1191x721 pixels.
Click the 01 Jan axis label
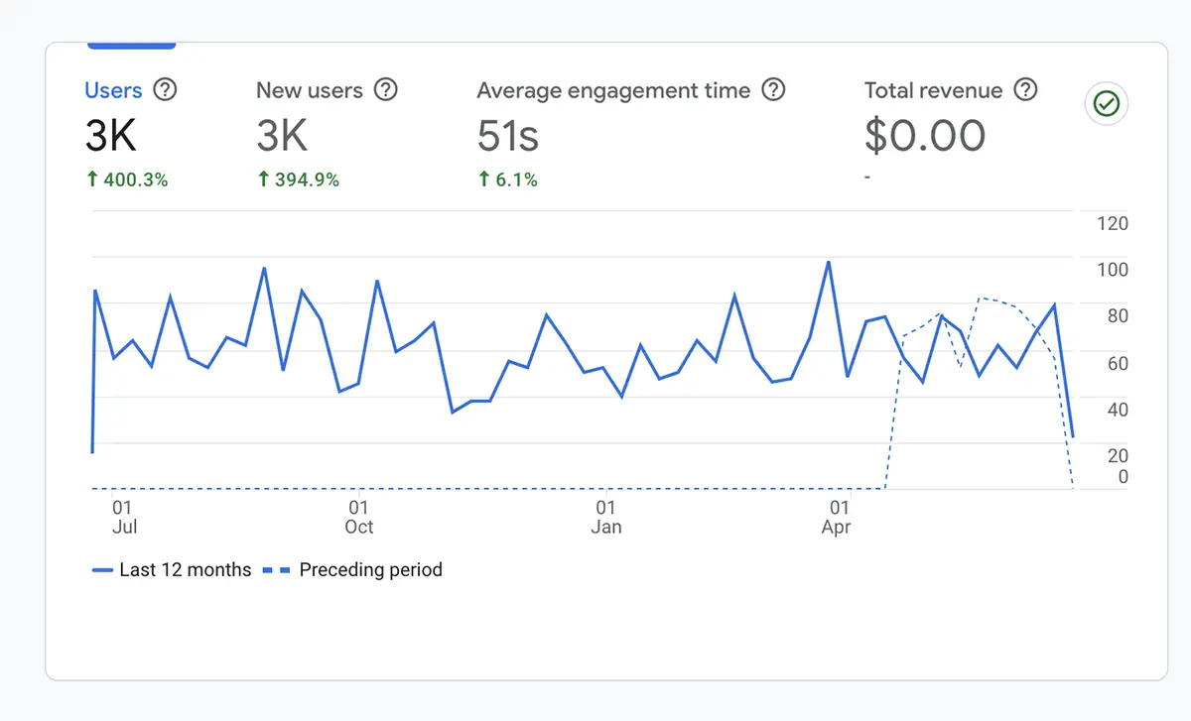605,518
